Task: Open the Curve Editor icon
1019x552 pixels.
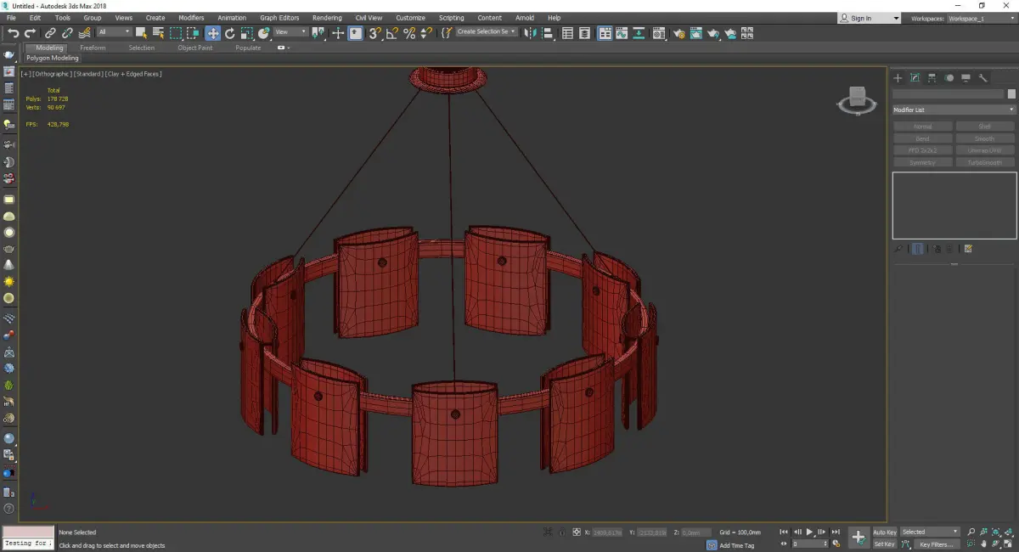Action: point(622,33)
